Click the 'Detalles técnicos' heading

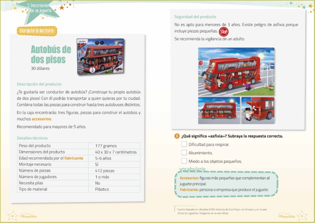tap(32, 138)
